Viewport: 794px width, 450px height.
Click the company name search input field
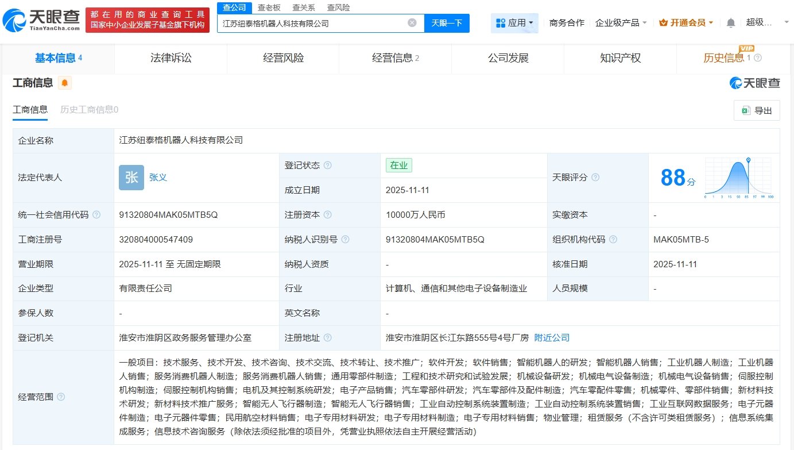point(313,24)
